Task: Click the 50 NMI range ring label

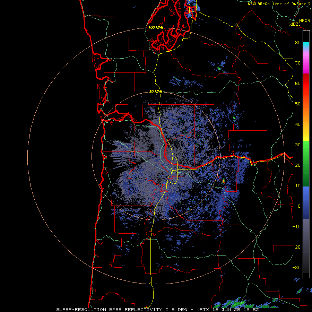Action: click(x=156, y=92)
